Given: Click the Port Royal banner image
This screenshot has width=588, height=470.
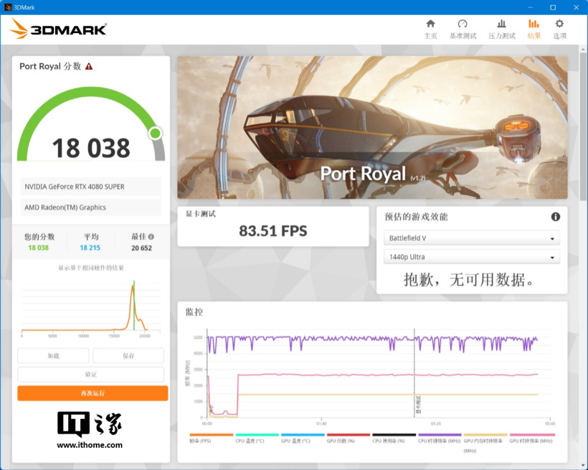Looking at the screenshot, I should coord(372,128).
